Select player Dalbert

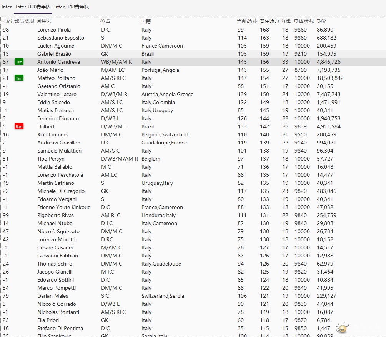point(46,127)
